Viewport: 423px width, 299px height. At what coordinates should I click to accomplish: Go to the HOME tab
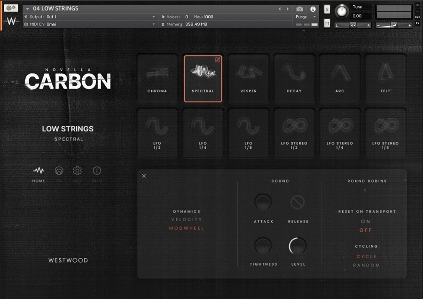pyautogui.click(x=39, y=173)
